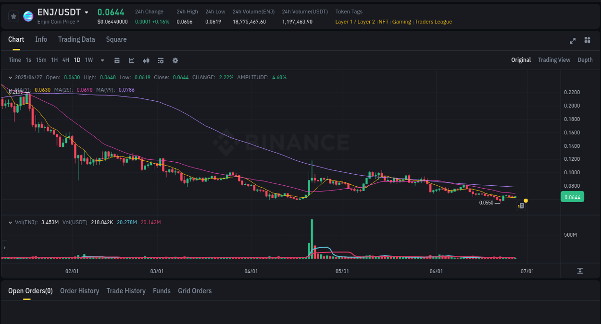Click the time interval calendar icon
The image size is (601, 324).
117,60
